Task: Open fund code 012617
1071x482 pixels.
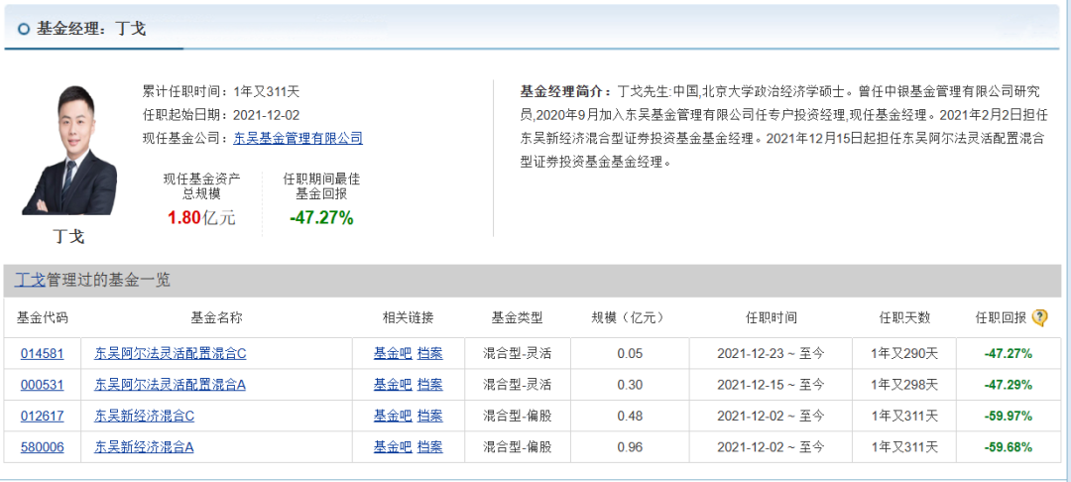Action: pyautogui.click(x=42, y=416)
